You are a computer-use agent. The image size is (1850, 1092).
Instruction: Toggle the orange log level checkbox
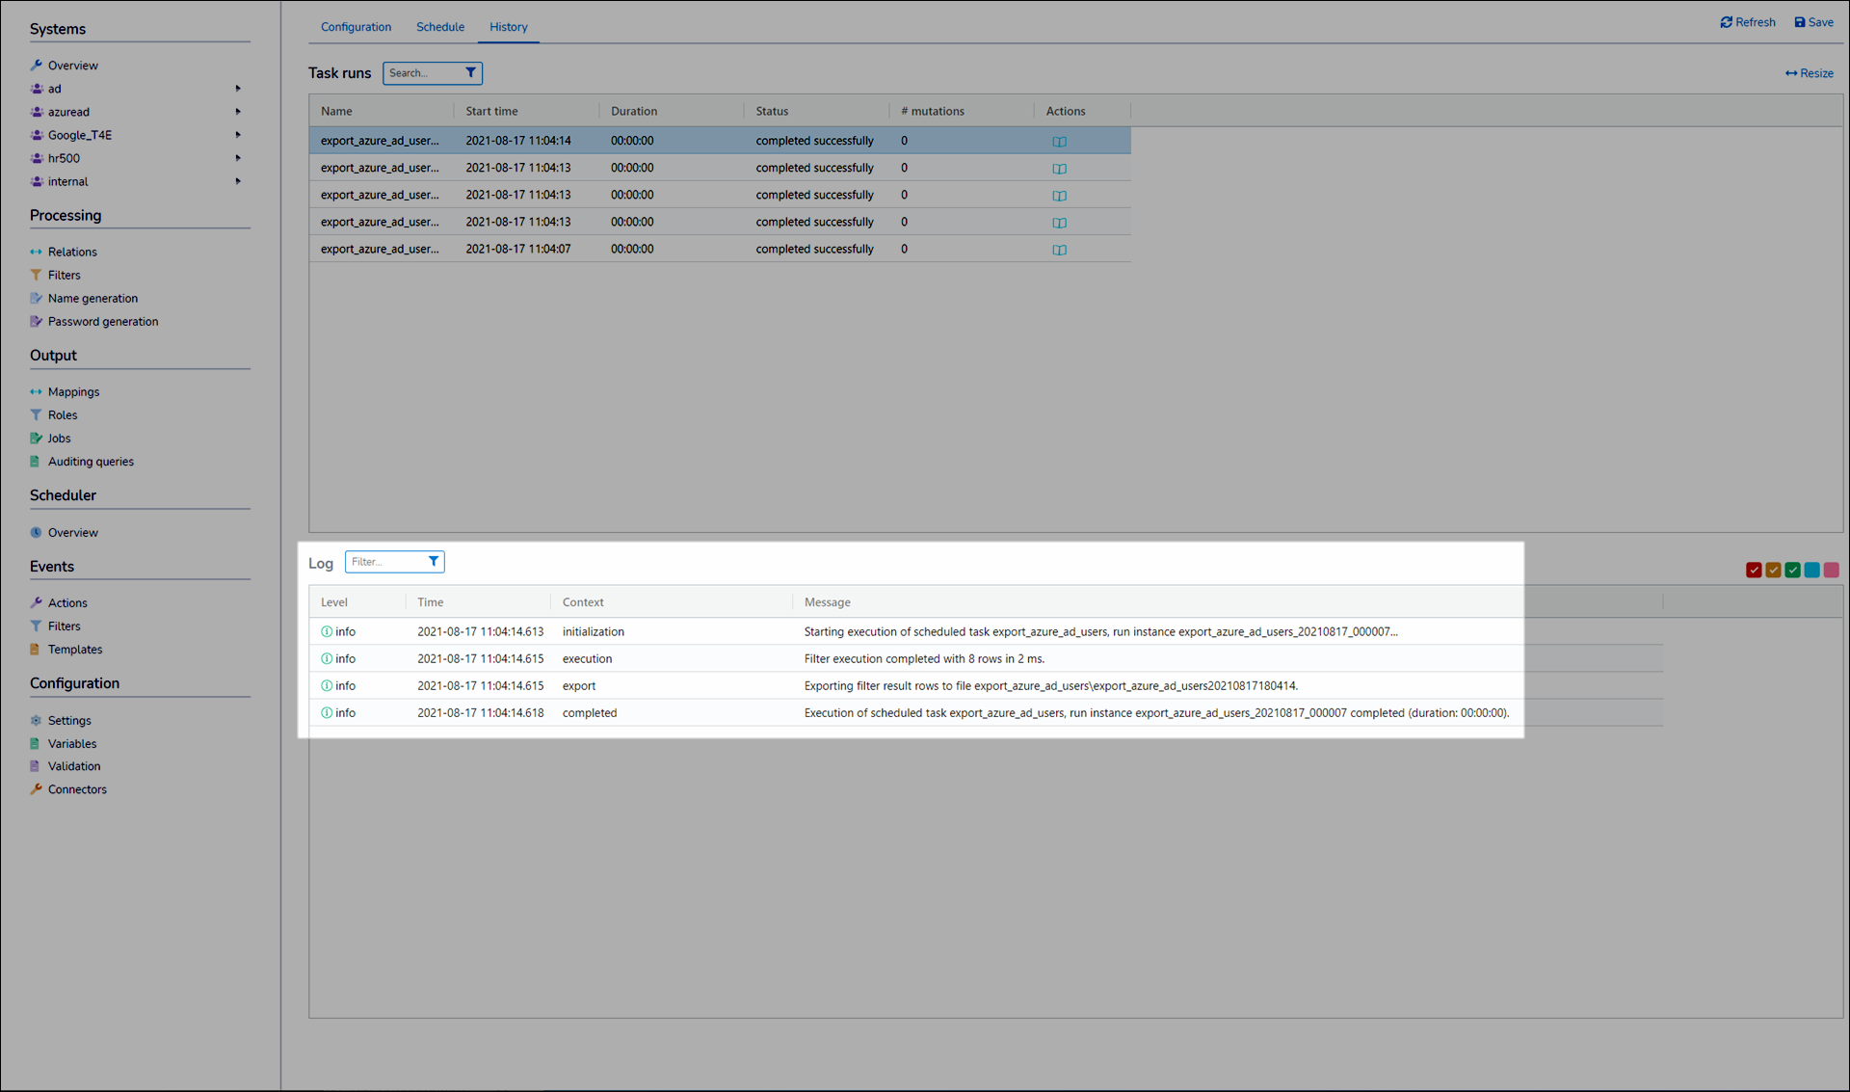click(x=1773, y=571)
